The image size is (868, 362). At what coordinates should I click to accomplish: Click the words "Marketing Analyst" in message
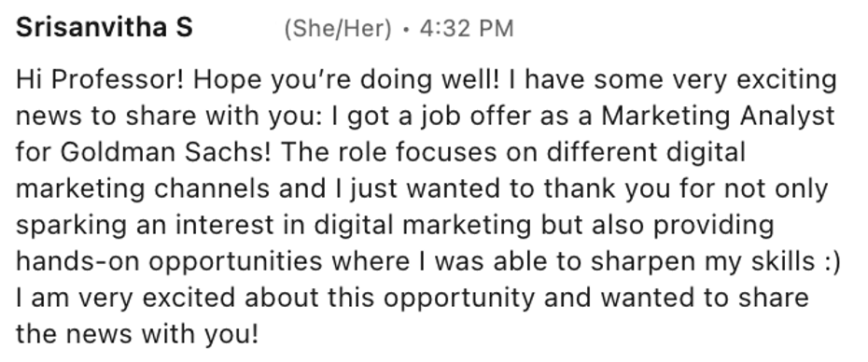pyautogui.click(x=718, y=117)
